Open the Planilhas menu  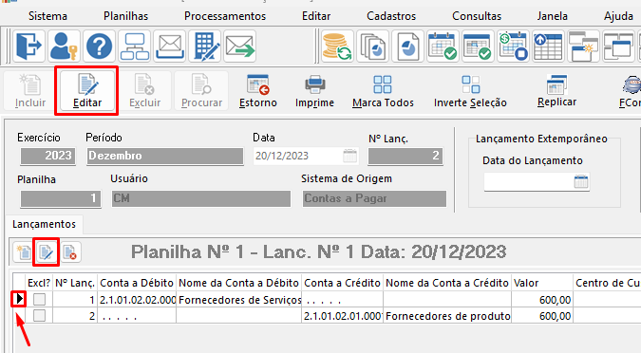[126, 16]
